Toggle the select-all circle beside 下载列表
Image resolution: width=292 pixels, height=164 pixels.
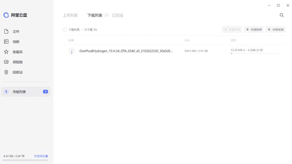[65, 30]
